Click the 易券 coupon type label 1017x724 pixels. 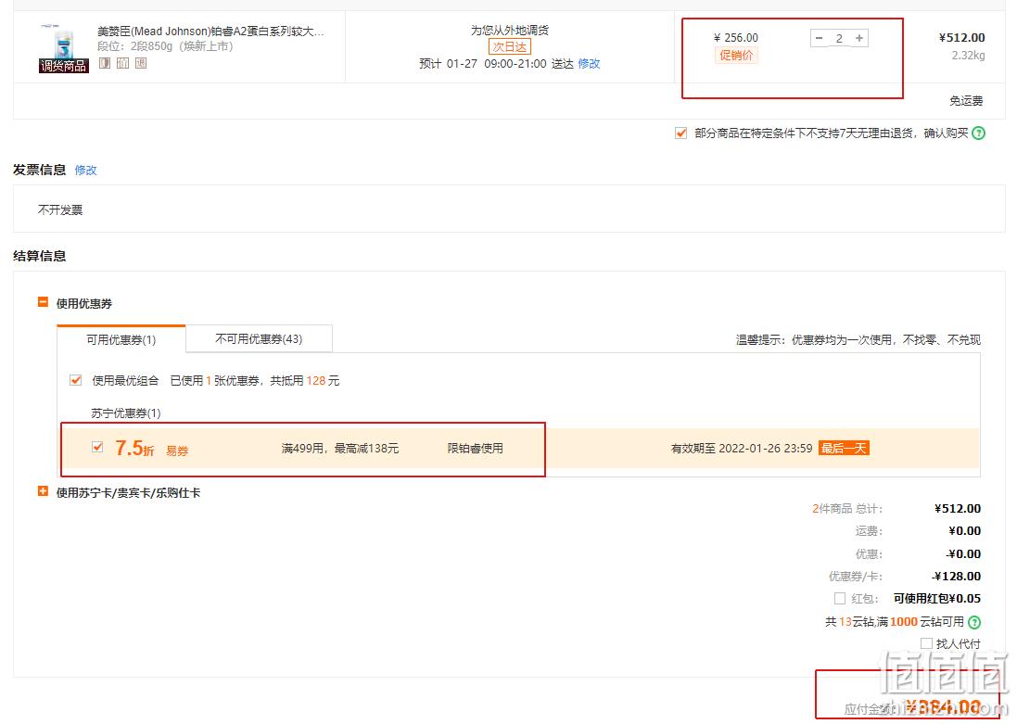point(177,451)
